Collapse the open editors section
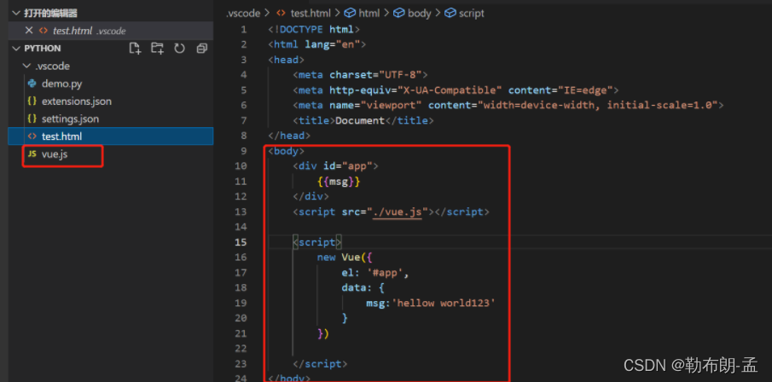This screenshot has width=772, height=382. [x=15, y=14]
